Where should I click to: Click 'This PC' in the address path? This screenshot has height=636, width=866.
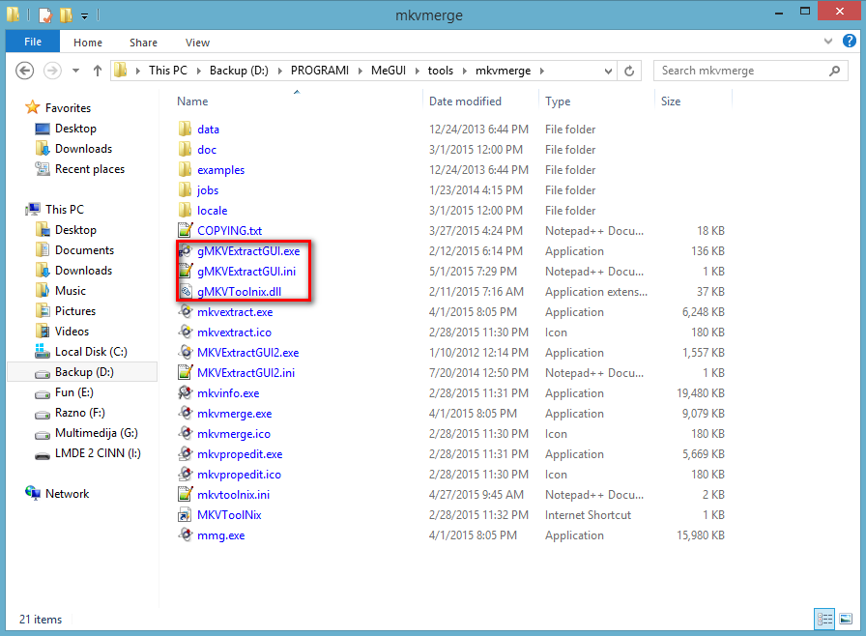pos(168,71)
